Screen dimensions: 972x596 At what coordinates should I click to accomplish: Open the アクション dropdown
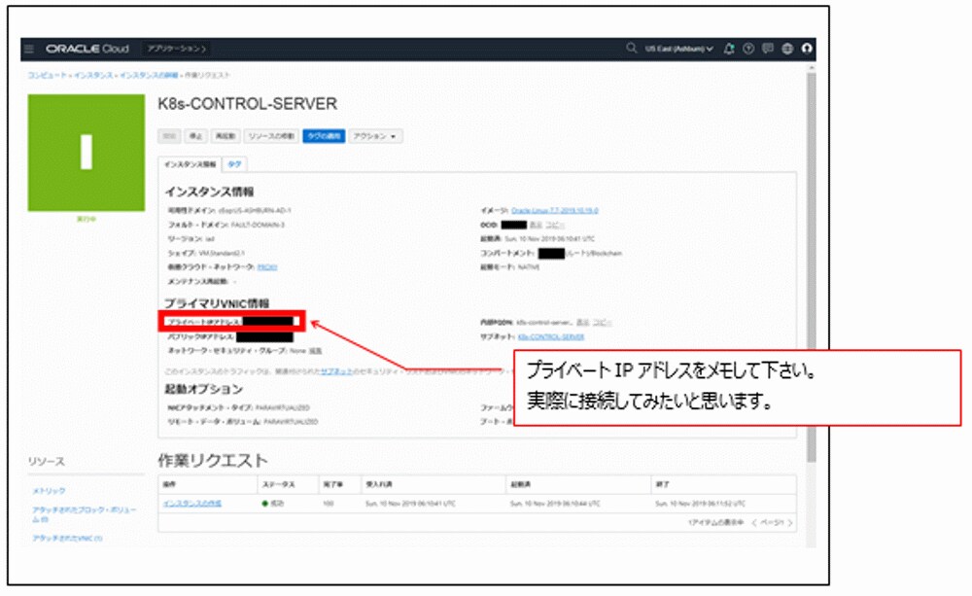click(371, 136)
